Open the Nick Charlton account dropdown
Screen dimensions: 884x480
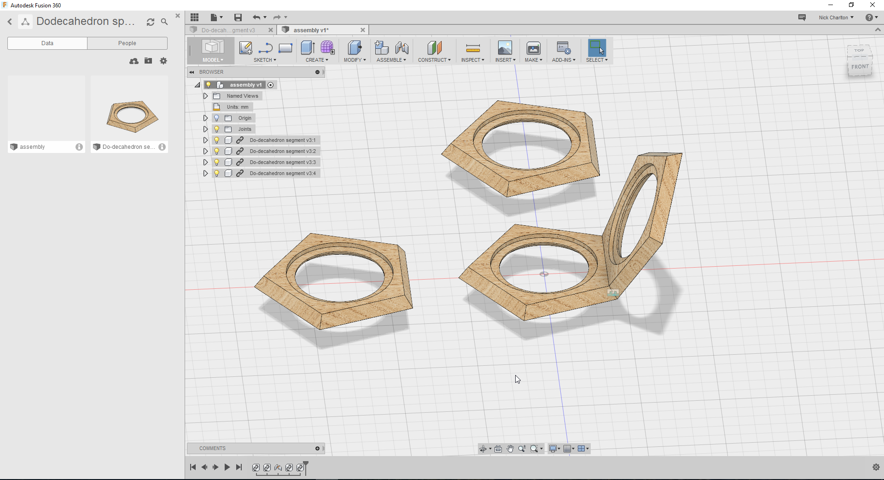tap(836, 18)
